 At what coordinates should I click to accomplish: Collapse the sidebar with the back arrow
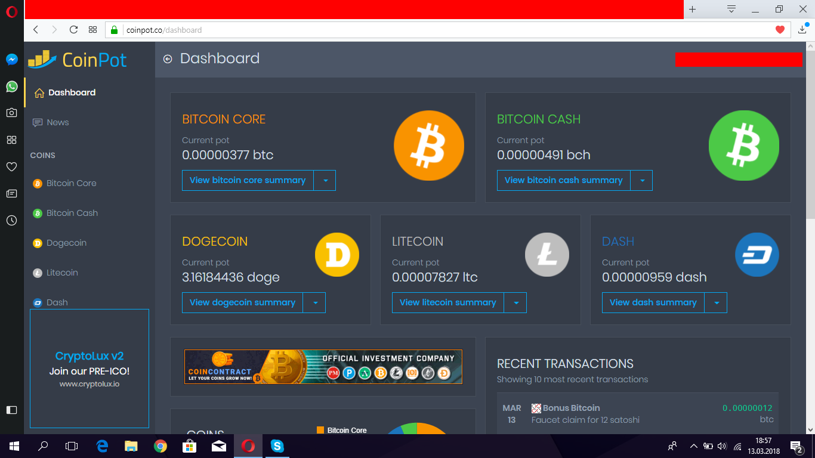pyautogui.click(x=168, y=59)
